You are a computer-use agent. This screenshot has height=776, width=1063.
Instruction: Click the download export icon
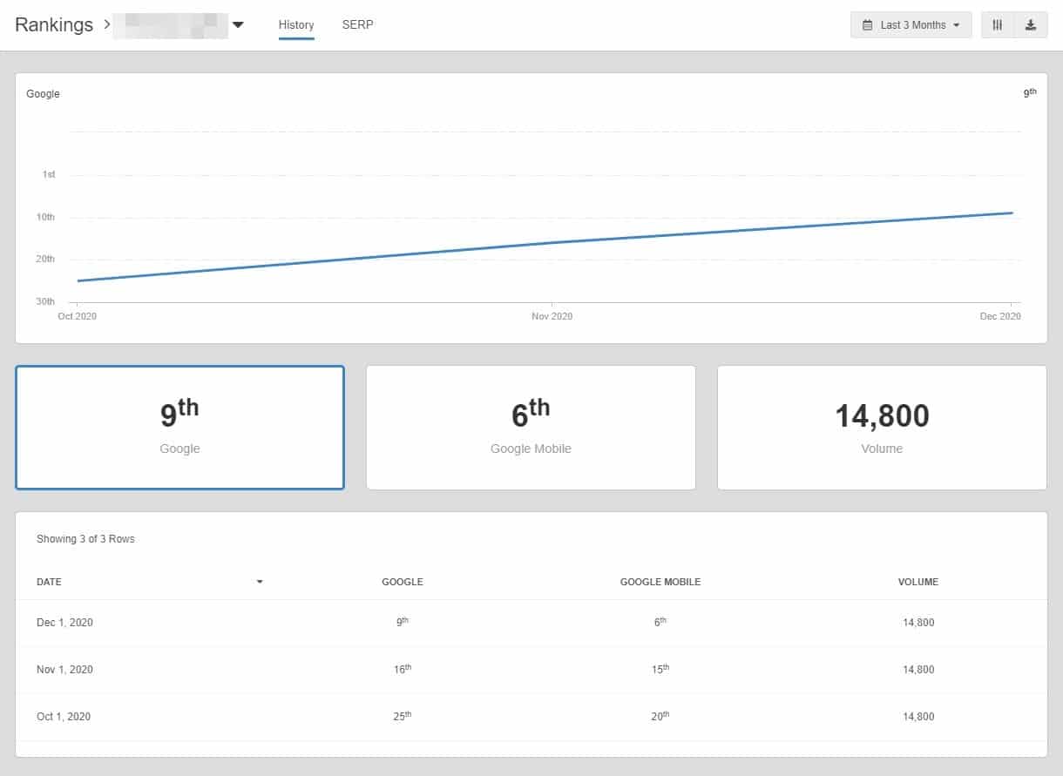tap(1031, 25)
